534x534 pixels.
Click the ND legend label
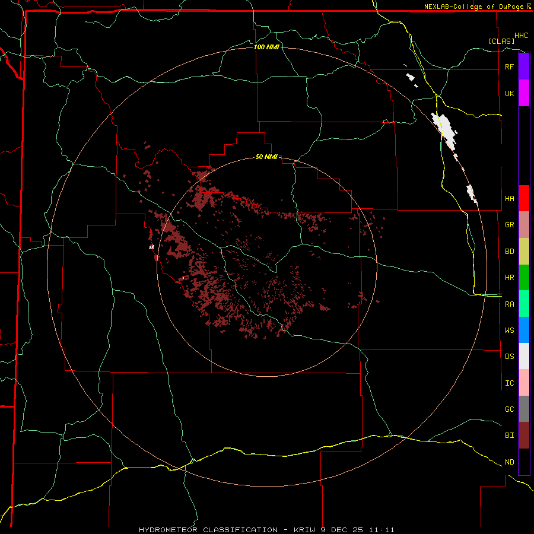point(509,462)
